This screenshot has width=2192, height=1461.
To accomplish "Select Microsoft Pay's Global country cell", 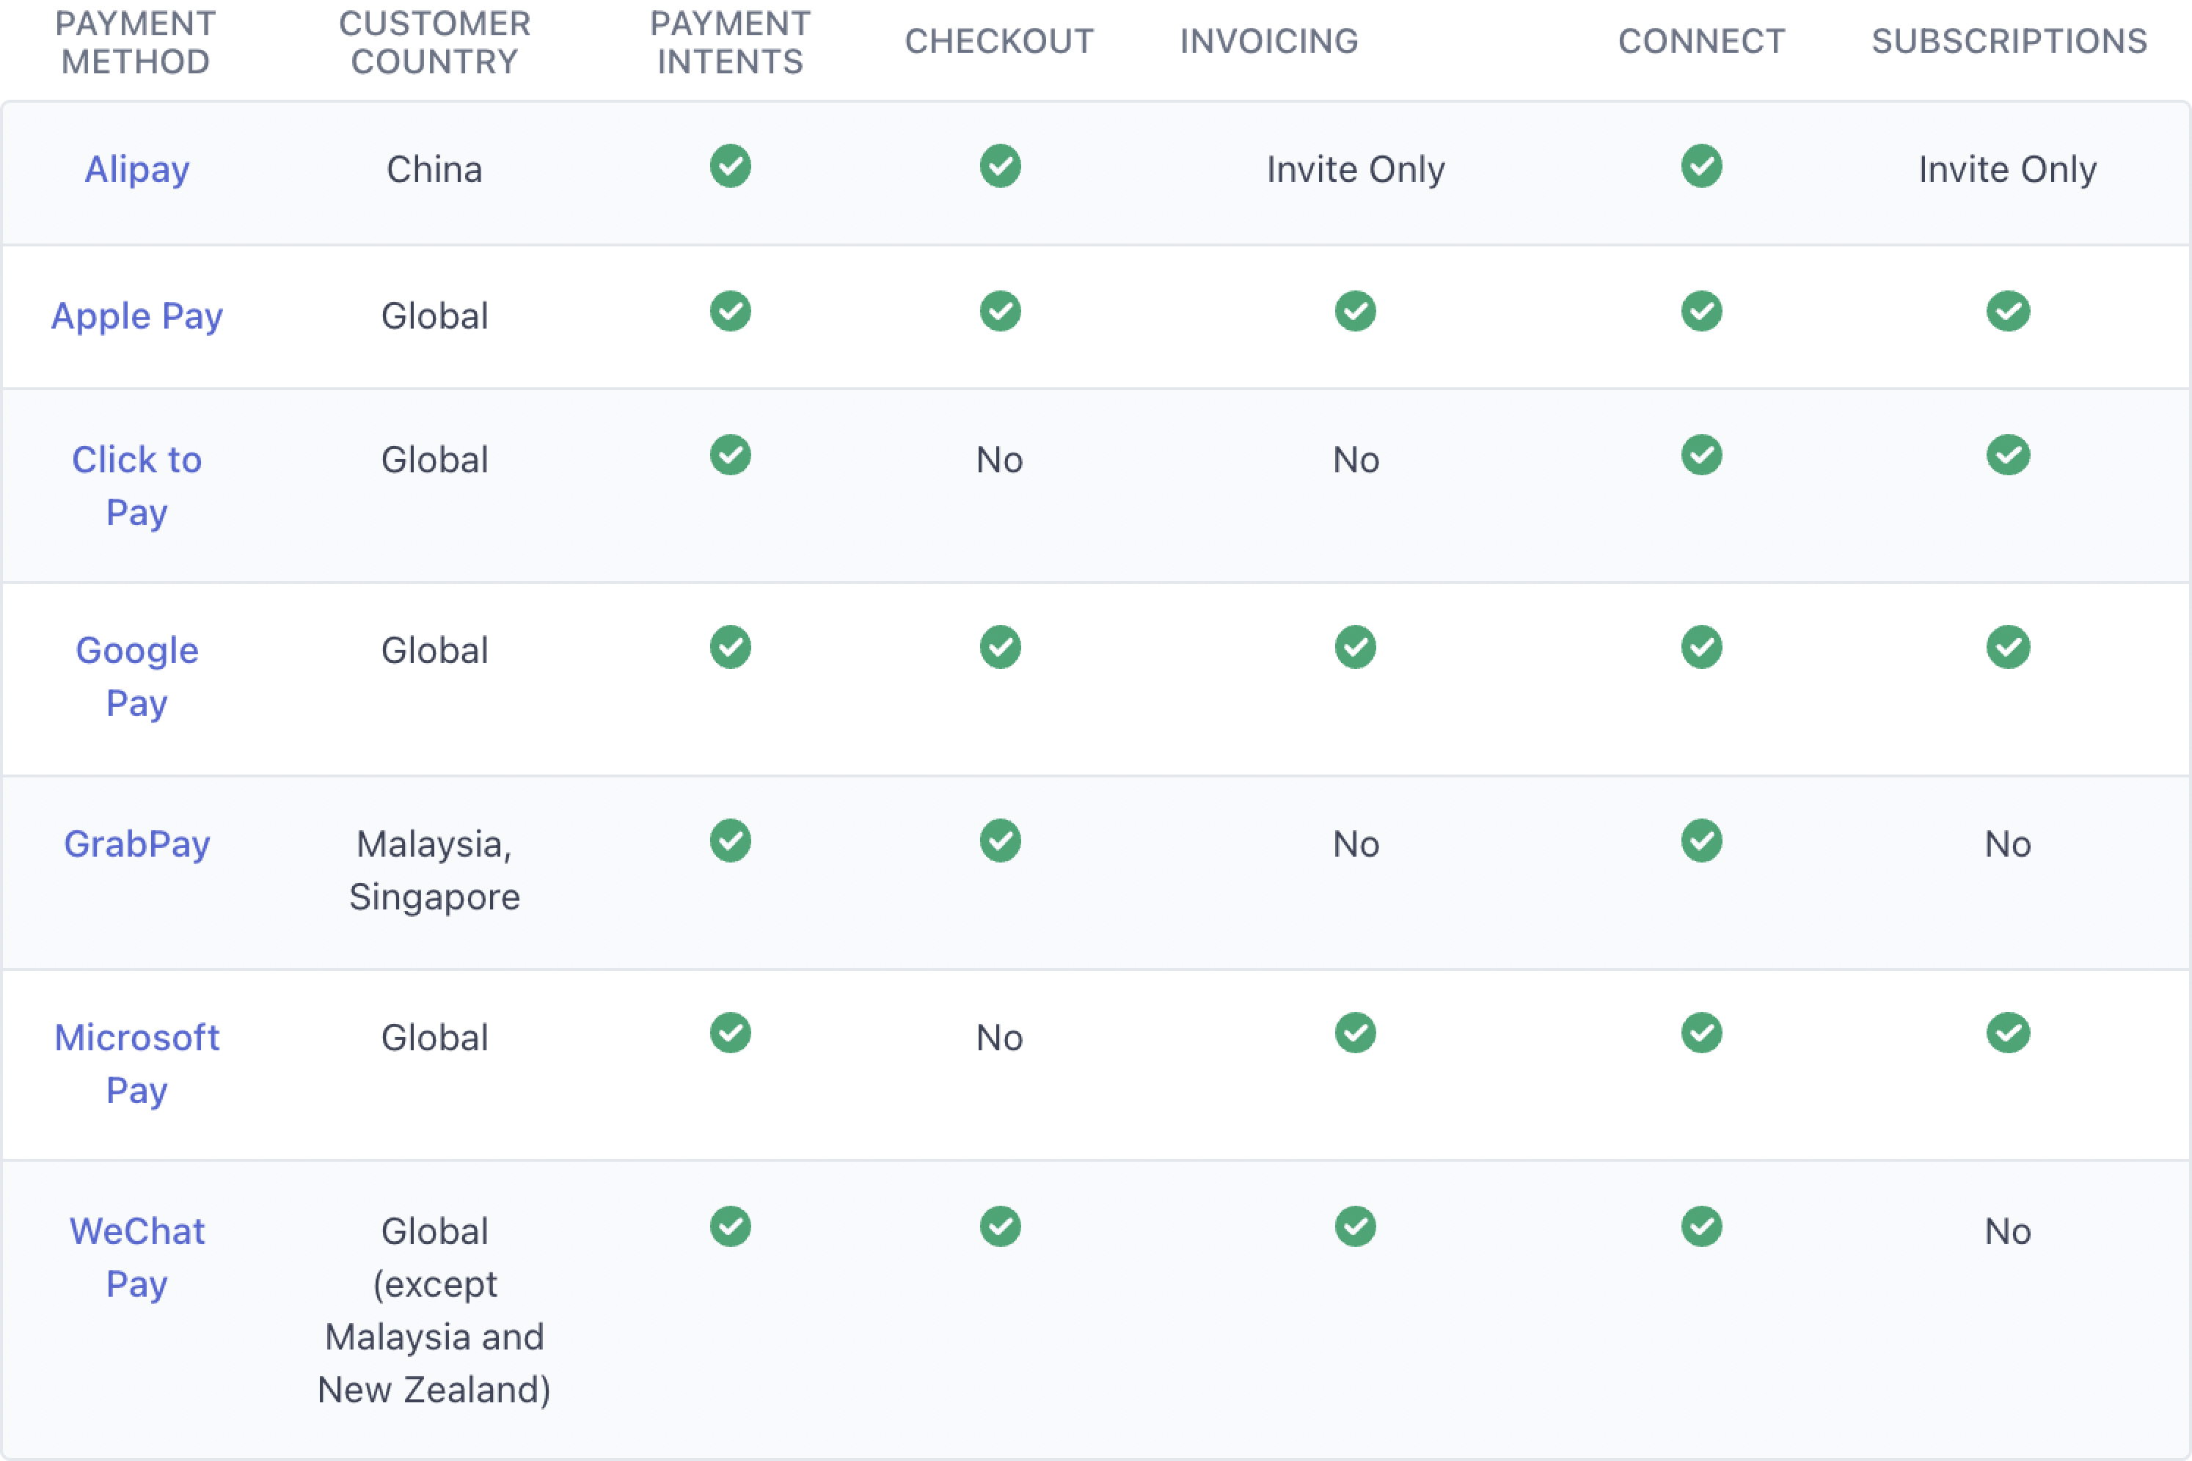I will [x=434, y=1037].
